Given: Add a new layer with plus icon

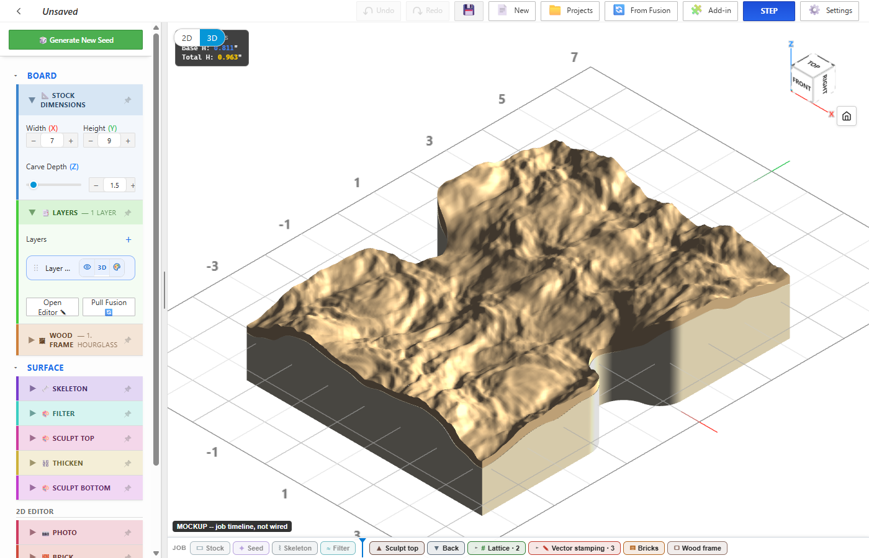Looking at the screenshot, I should click(128, 239).
